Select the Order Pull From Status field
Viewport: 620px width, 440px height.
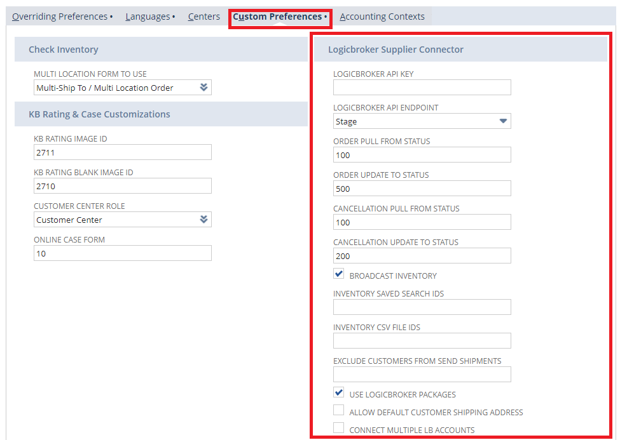(x=422, y=155)
